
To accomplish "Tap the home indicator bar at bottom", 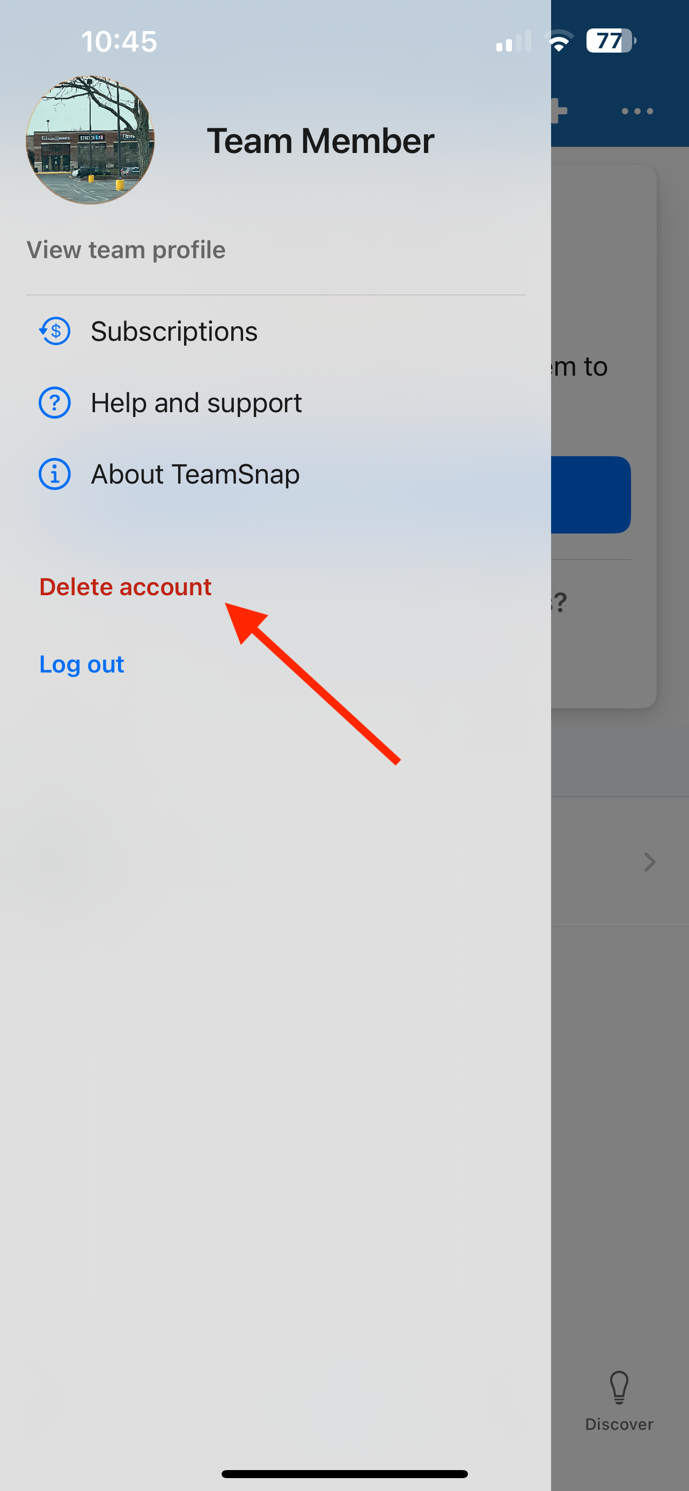I will click(344, 1474).
